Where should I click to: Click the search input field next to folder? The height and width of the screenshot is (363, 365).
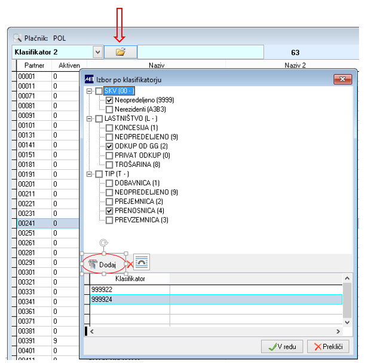201,52
